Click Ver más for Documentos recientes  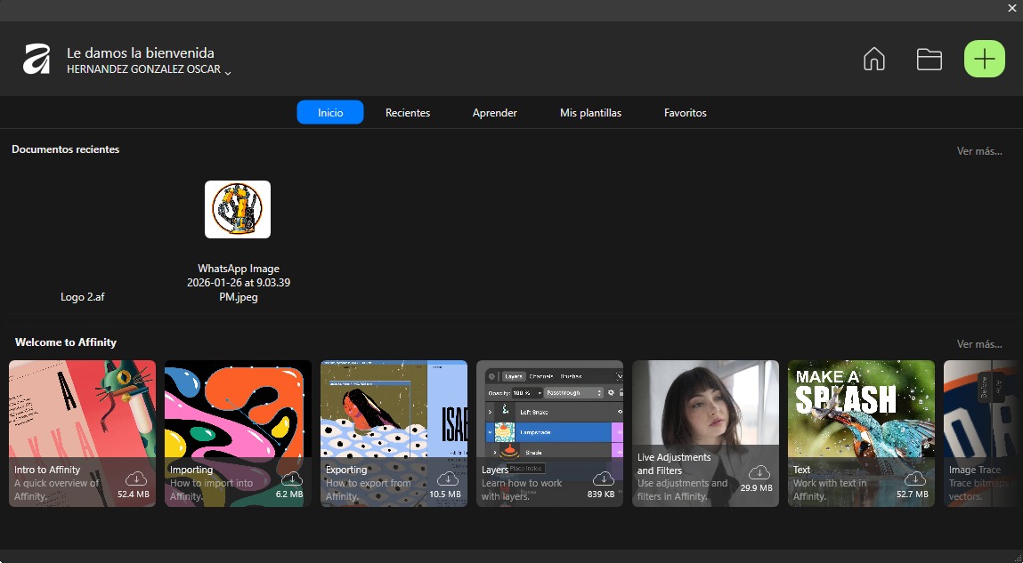979,150
